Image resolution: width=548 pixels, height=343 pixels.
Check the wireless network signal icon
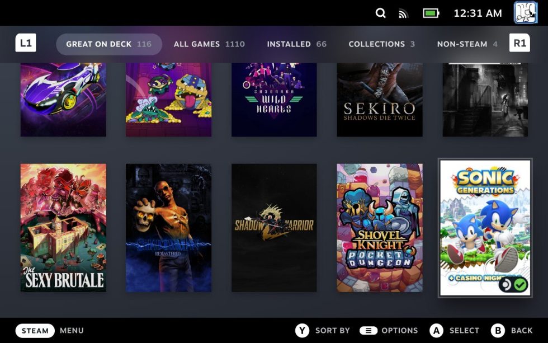click(x=403, y=13)
